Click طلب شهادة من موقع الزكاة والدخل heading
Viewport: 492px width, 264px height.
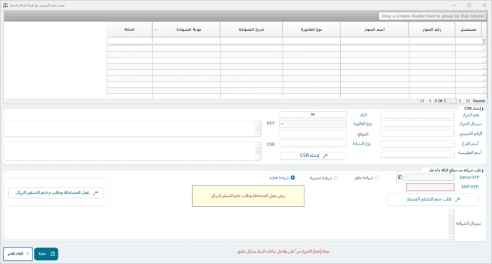455,170
